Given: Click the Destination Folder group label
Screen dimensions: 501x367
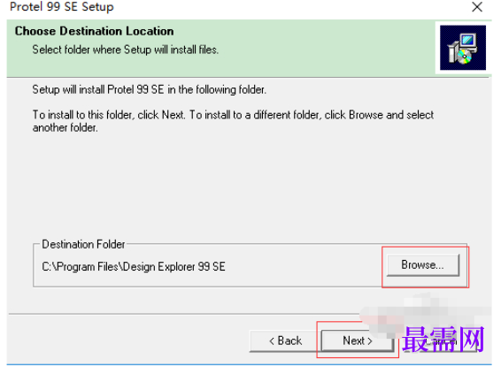Looking at the screenshot, I should click(83, 244).
